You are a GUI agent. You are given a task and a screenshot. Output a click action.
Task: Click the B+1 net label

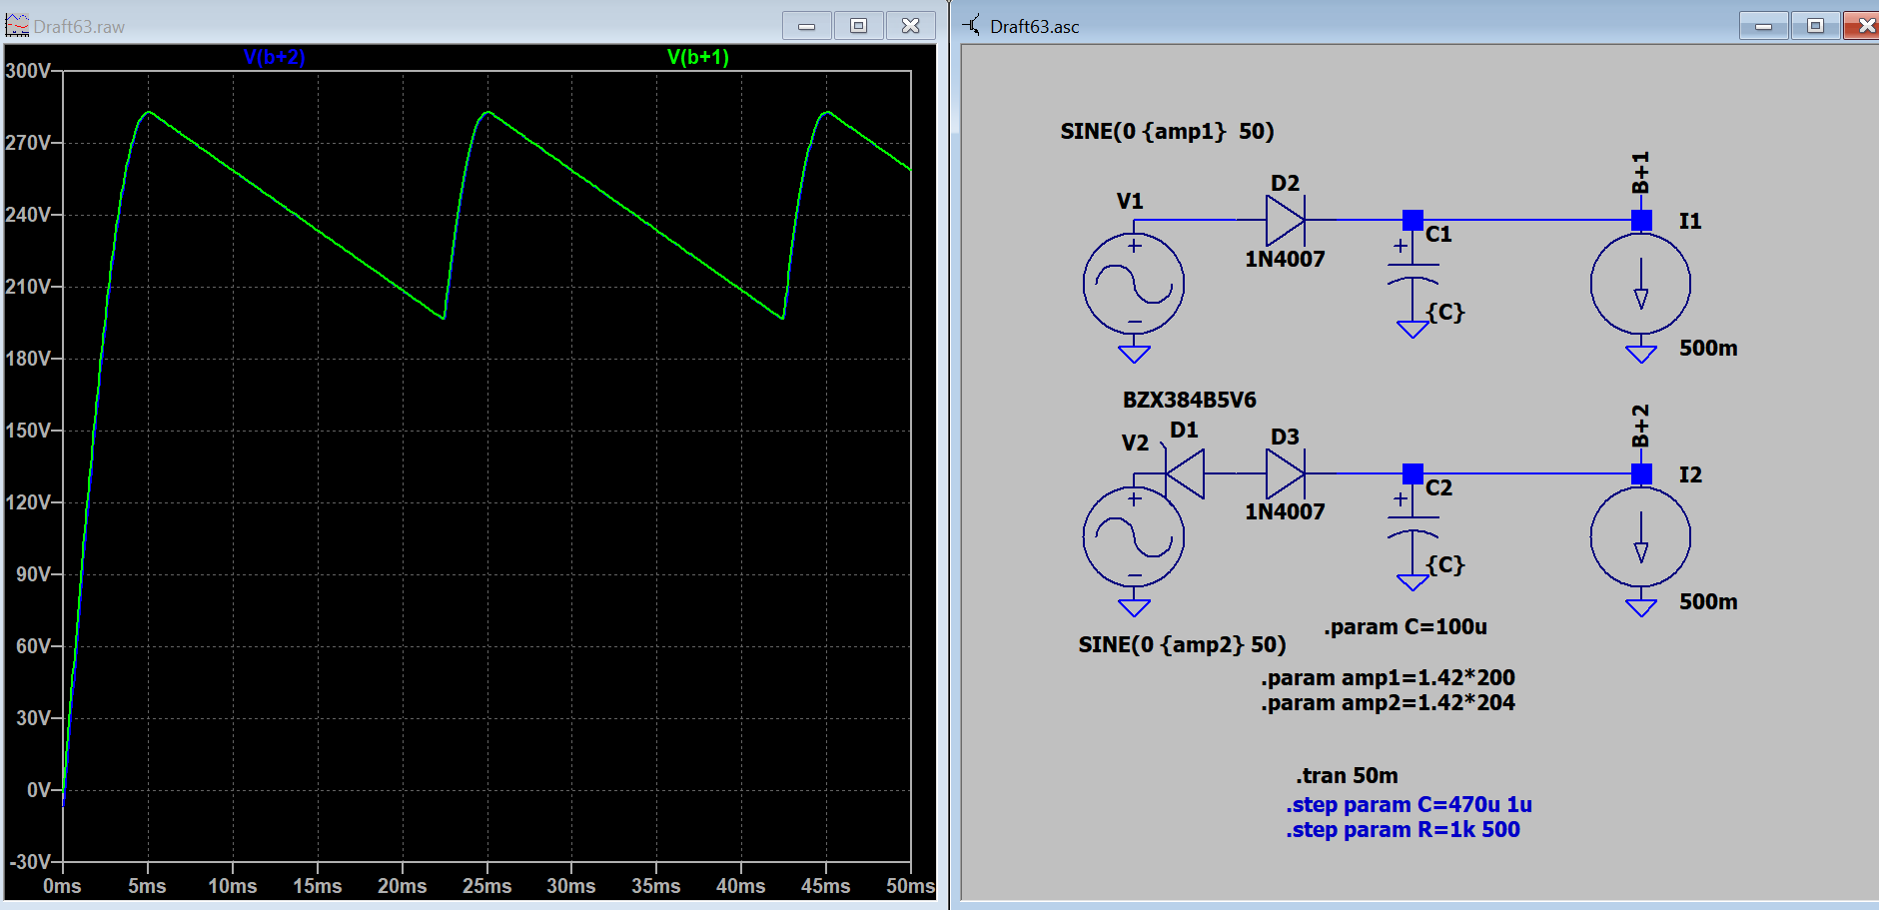tap(1640, 173)
